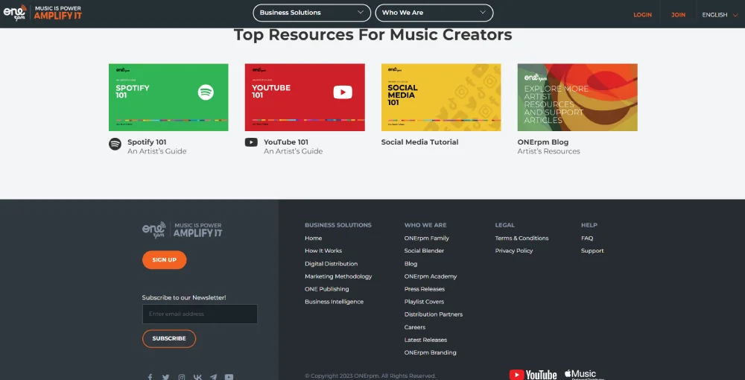Open the Playlist Covers footer link
745x380 pixels.
(x=425, y=302)
